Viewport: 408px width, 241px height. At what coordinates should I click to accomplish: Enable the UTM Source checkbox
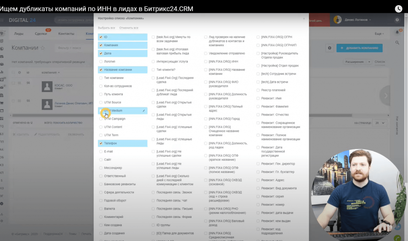[101, 102]
